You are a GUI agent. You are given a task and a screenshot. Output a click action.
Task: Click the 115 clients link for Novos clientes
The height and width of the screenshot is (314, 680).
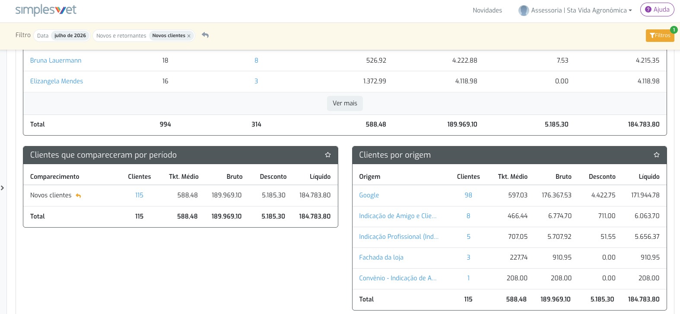point(139,195)
